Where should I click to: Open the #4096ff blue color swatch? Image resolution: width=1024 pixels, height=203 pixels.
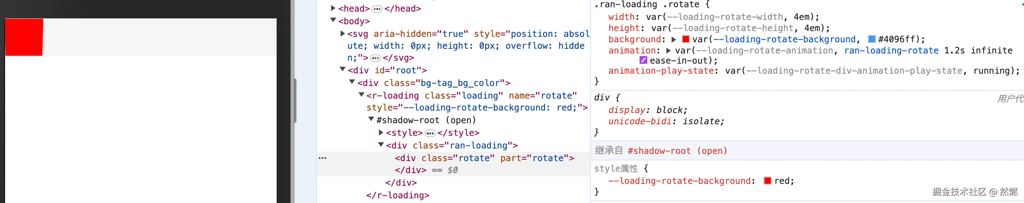click(872, 39)
